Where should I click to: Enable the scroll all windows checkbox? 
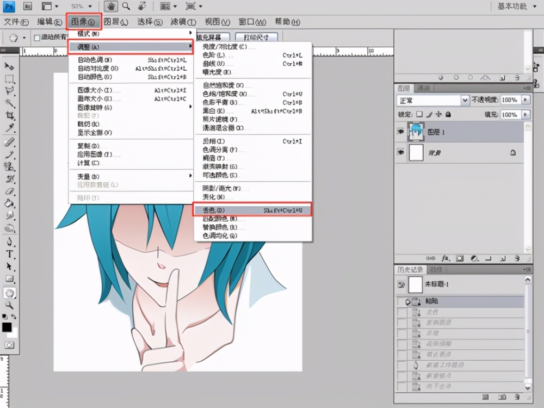coord(37,38)
